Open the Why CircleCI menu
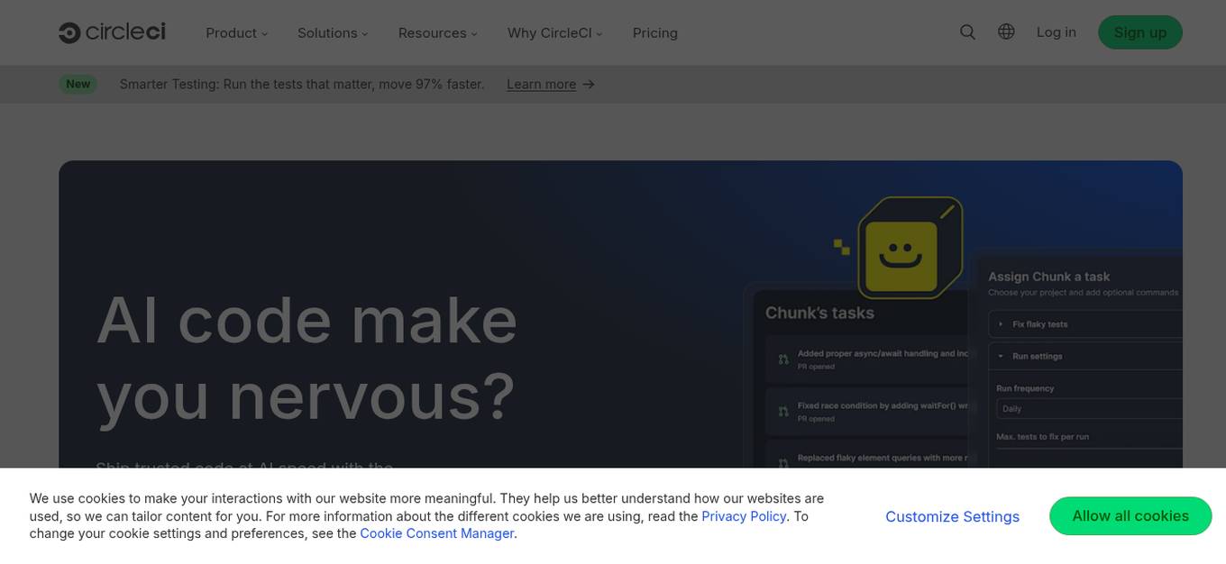 coord(554,32)
